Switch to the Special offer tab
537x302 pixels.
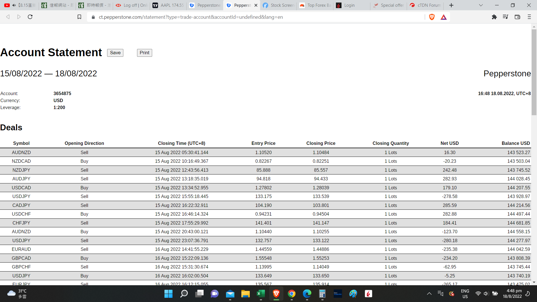coord(389,5)
